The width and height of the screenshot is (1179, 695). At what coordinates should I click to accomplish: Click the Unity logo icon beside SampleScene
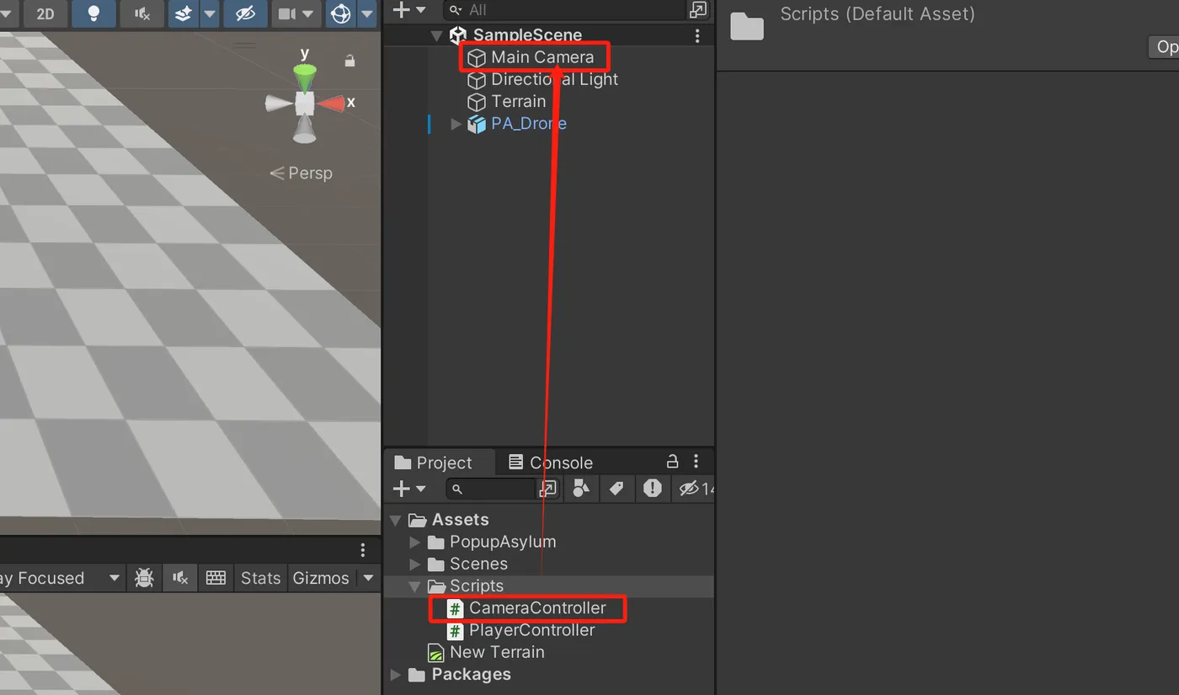pyautogui.click(x=458, y=35)
